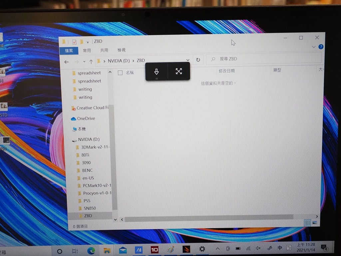
Task: Click the 搜尋 ZBD search field
Action: click(264, 59)
